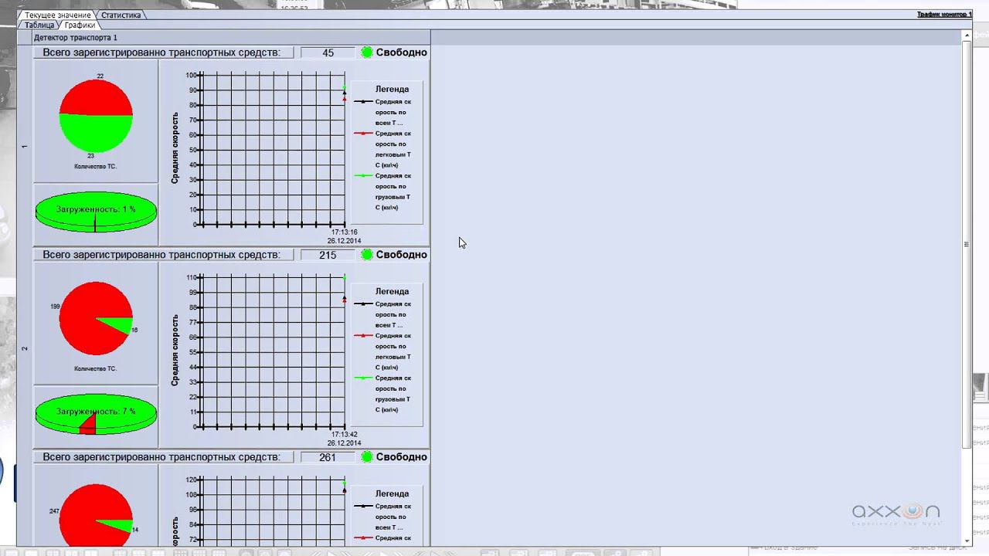Click the 17:13:42 timestamp under second chart
Image resolution: width=989 pixels, height=556 pixels.
(345, 434)
